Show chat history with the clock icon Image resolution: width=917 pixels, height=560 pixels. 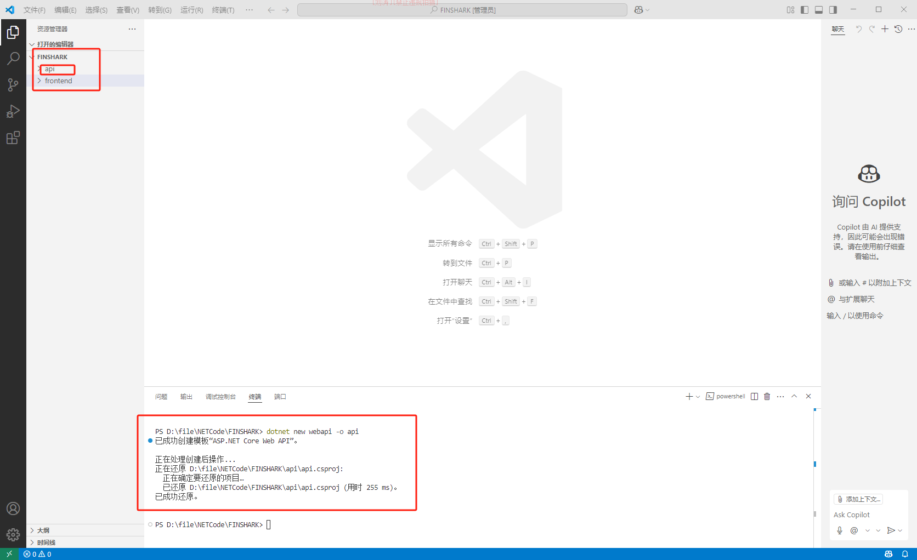898,29
